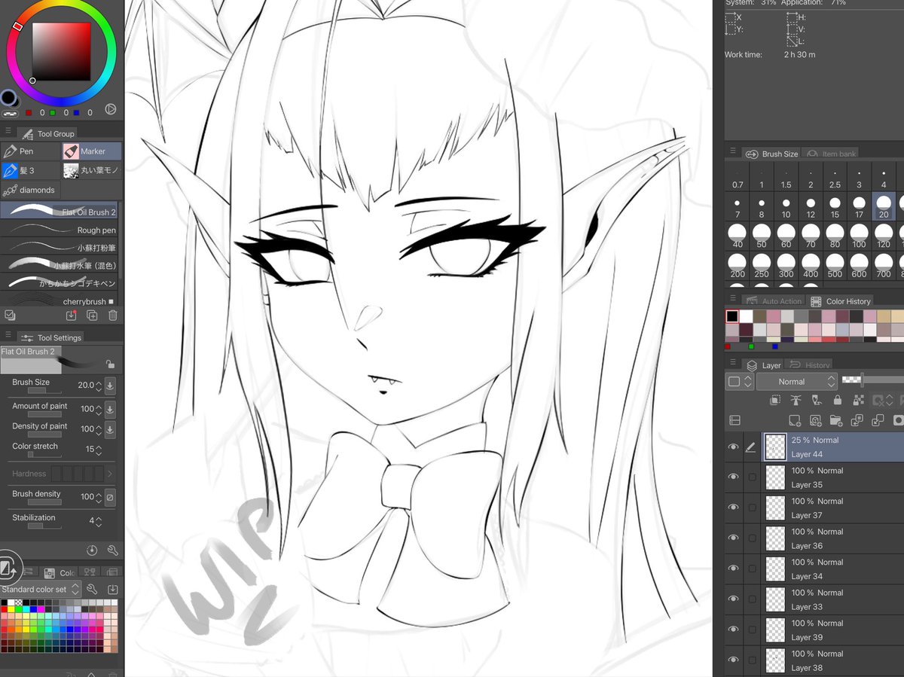Tick the checkbox next to Layer 39

coord(752,630)
